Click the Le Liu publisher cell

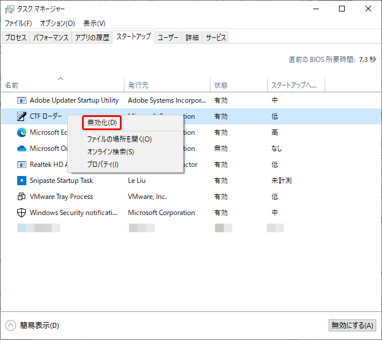pos(137,181)
